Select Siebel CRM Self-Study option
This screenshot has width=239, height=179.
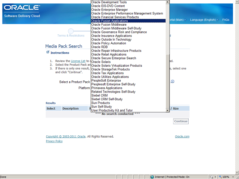(128, 99)
